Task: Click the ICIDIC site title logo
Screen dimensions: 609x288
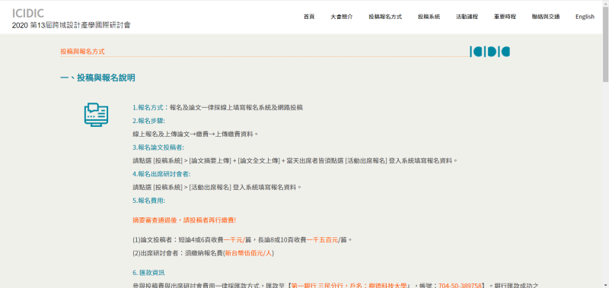Action: coord(28,13)
